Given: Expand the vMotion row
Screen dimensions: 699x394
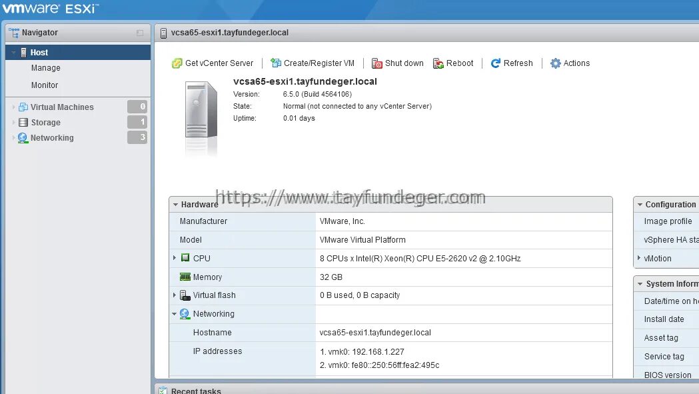Looking at the screenshot, I should (639, 258).
